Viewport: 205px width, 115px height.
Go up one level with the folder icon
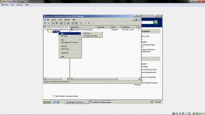(x=53, y=23)
